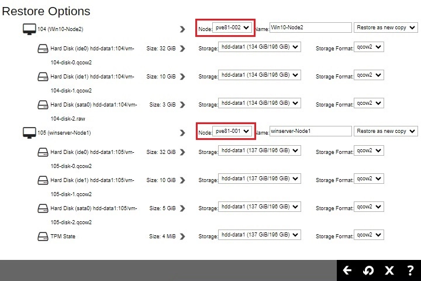The width and height of the screenshot is (421, 281).
Task: Click the Name field containing winserver-Node1
Action: coord(310,131)
